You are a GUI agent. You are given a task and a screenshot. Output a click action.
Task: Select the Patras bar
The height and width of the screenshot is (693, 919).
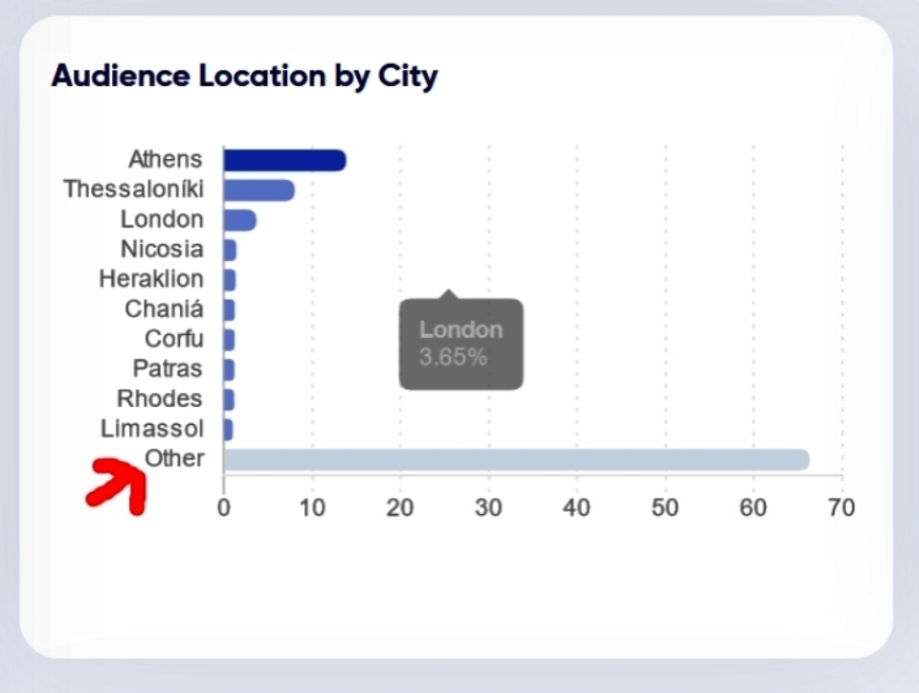pyautogui.click(x=229, y=369)
